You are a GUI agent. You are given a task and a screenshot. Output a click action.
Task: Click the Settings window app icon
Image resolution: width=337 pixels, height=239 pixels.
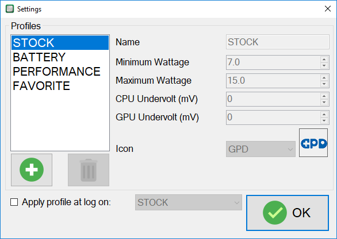[10, 9]
